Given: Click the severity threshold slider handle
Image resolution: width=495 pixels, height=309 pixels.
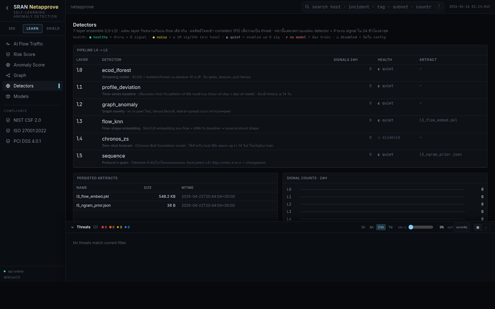Looking at the screenshot, I should [x=411, y=227].
